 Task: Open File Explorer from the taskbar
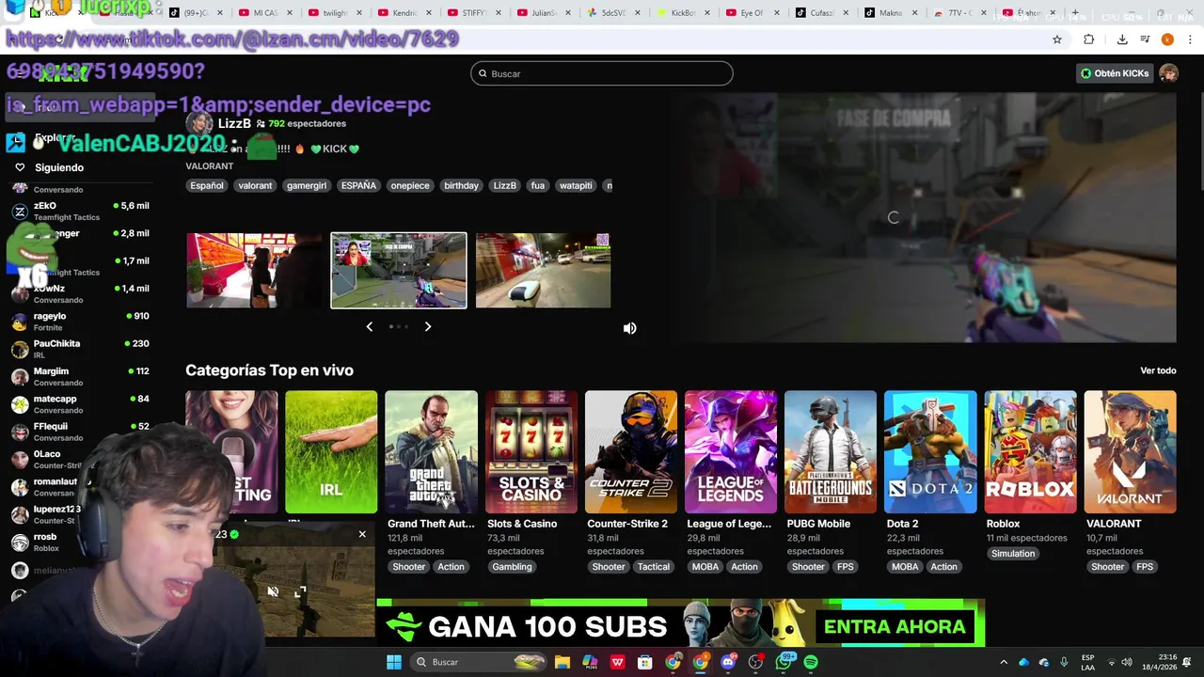[562, 662]
